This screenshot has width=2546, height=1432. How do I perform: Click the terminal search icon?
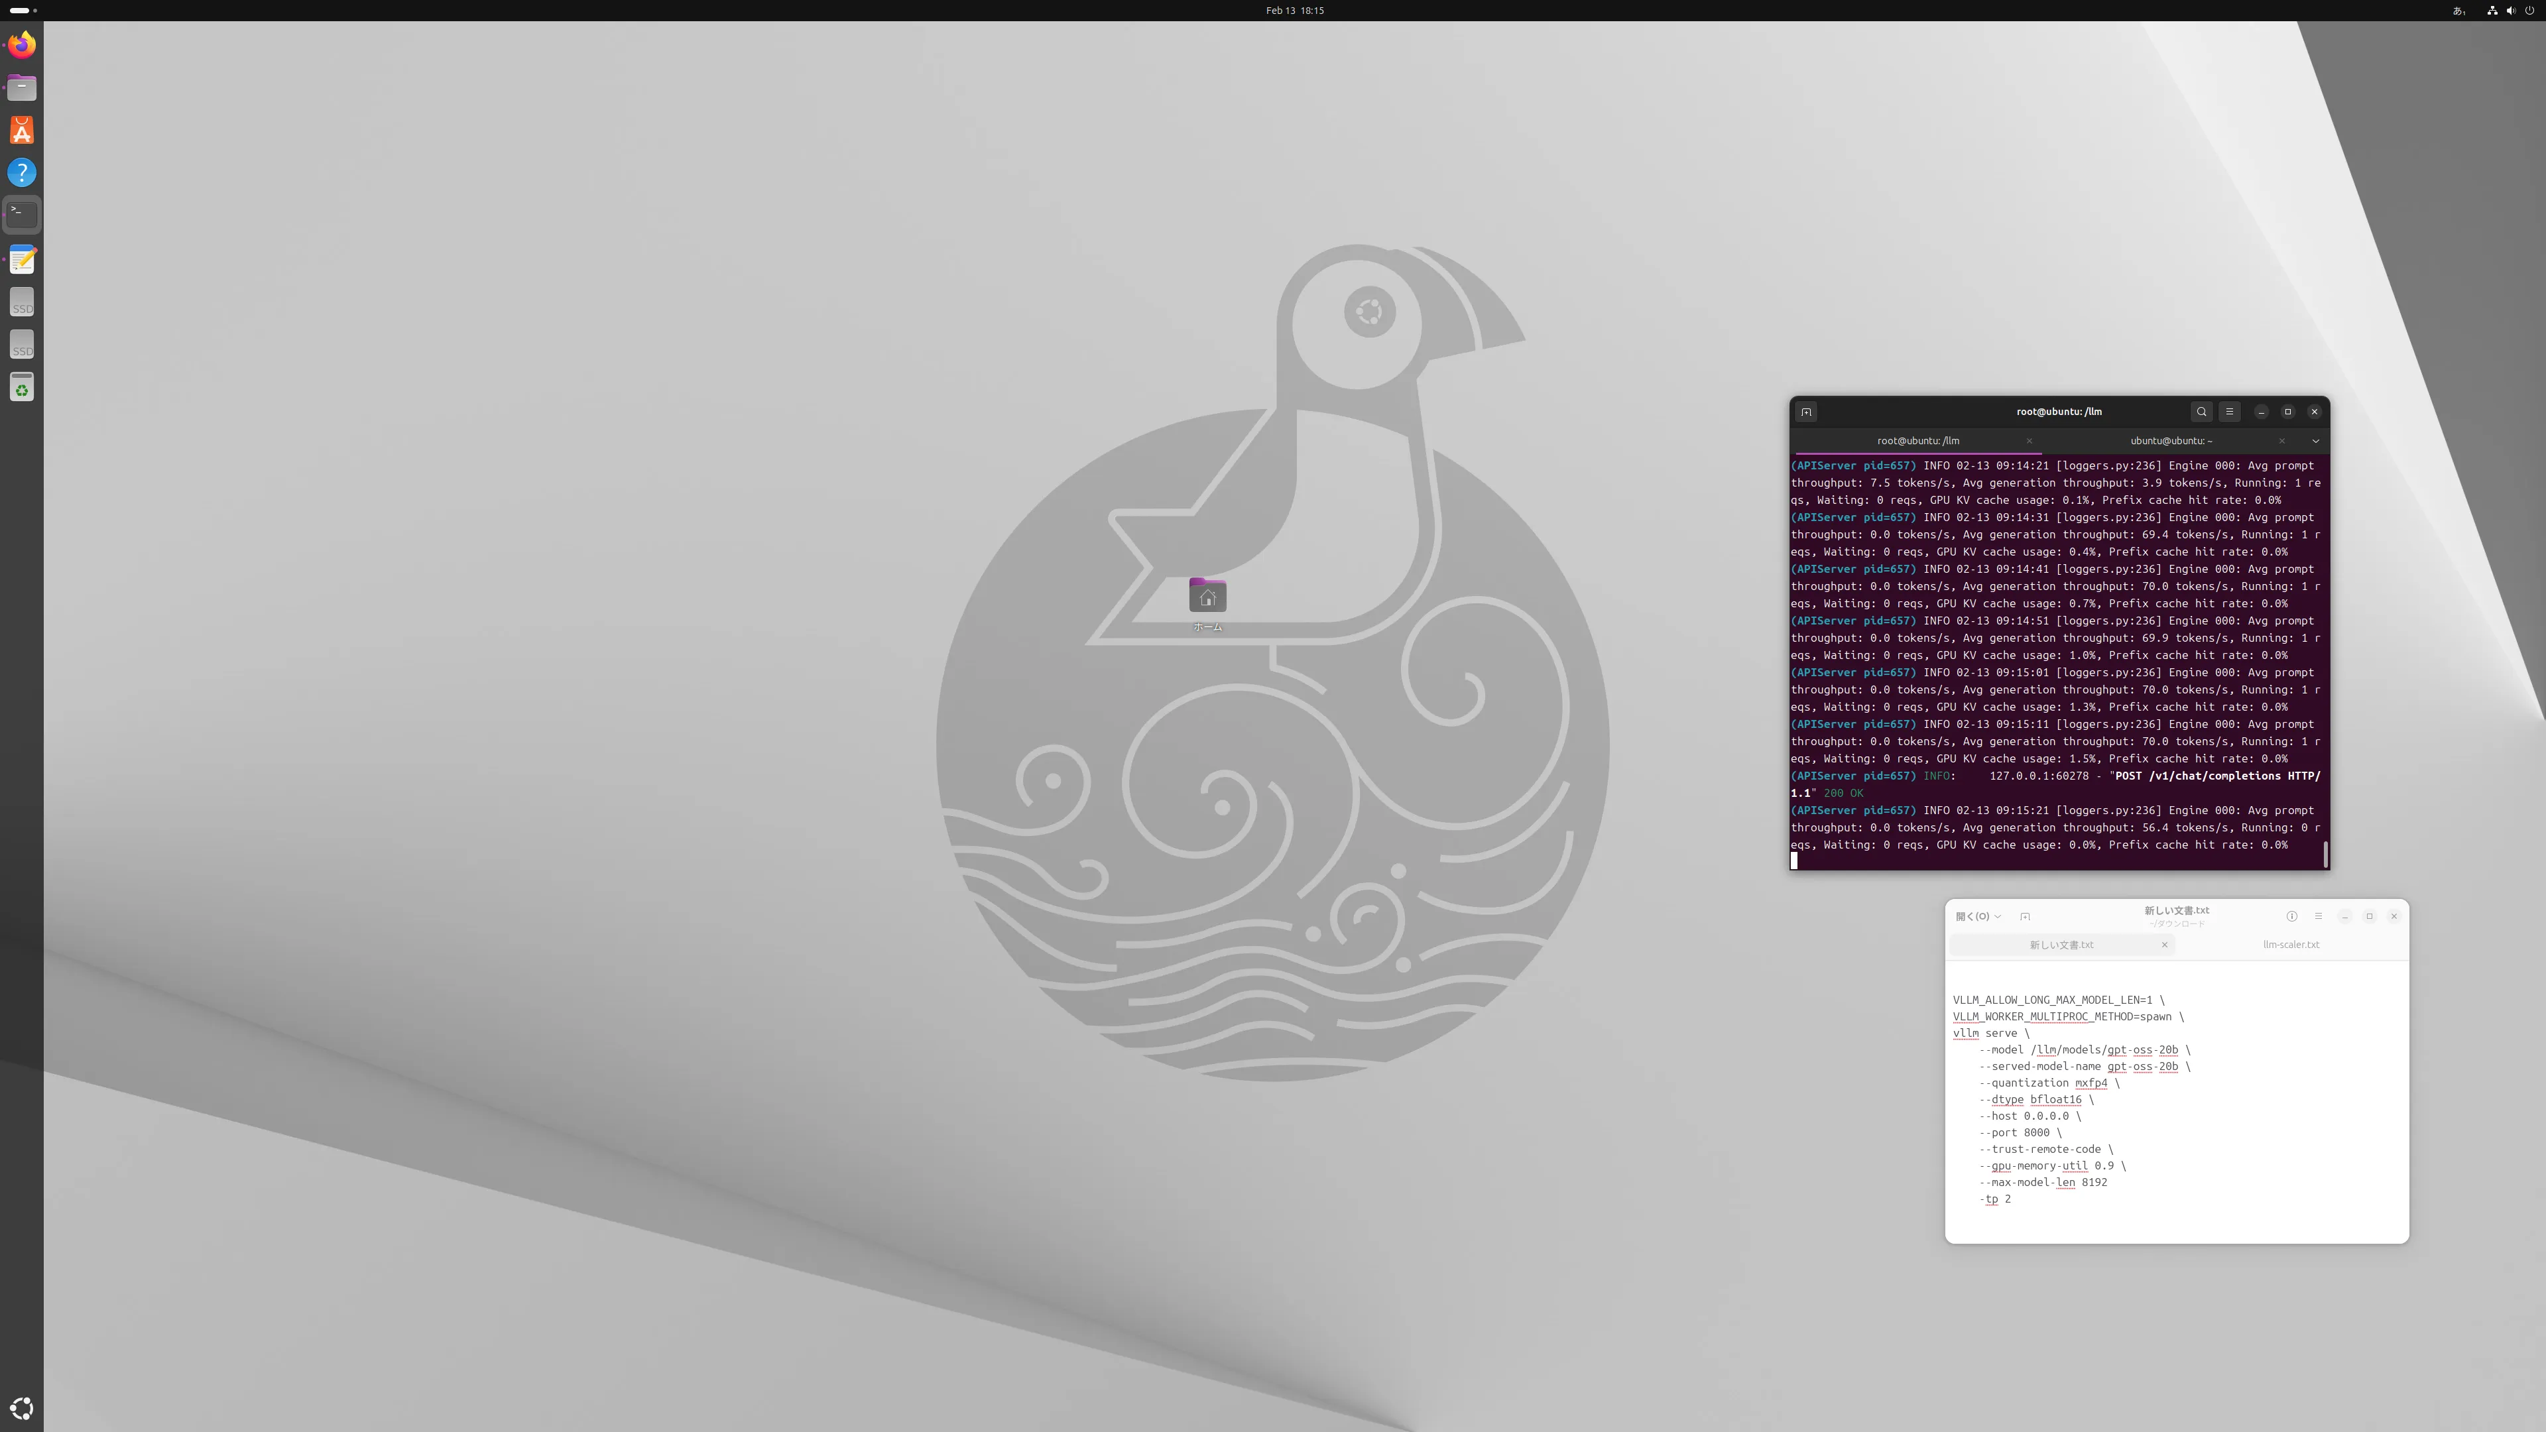(x=2201, y=412)
